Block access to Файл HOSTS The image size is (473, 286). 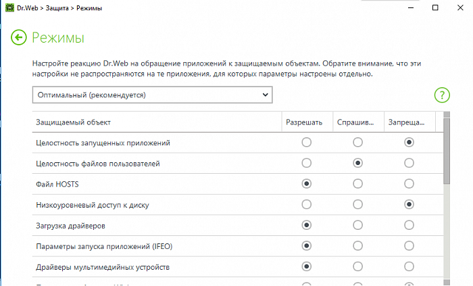pyautogui.click(x=409, y=184)
